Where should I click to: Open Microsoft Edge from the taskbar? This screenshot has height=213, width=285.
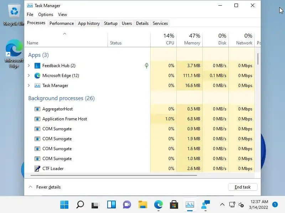[159, 205]
